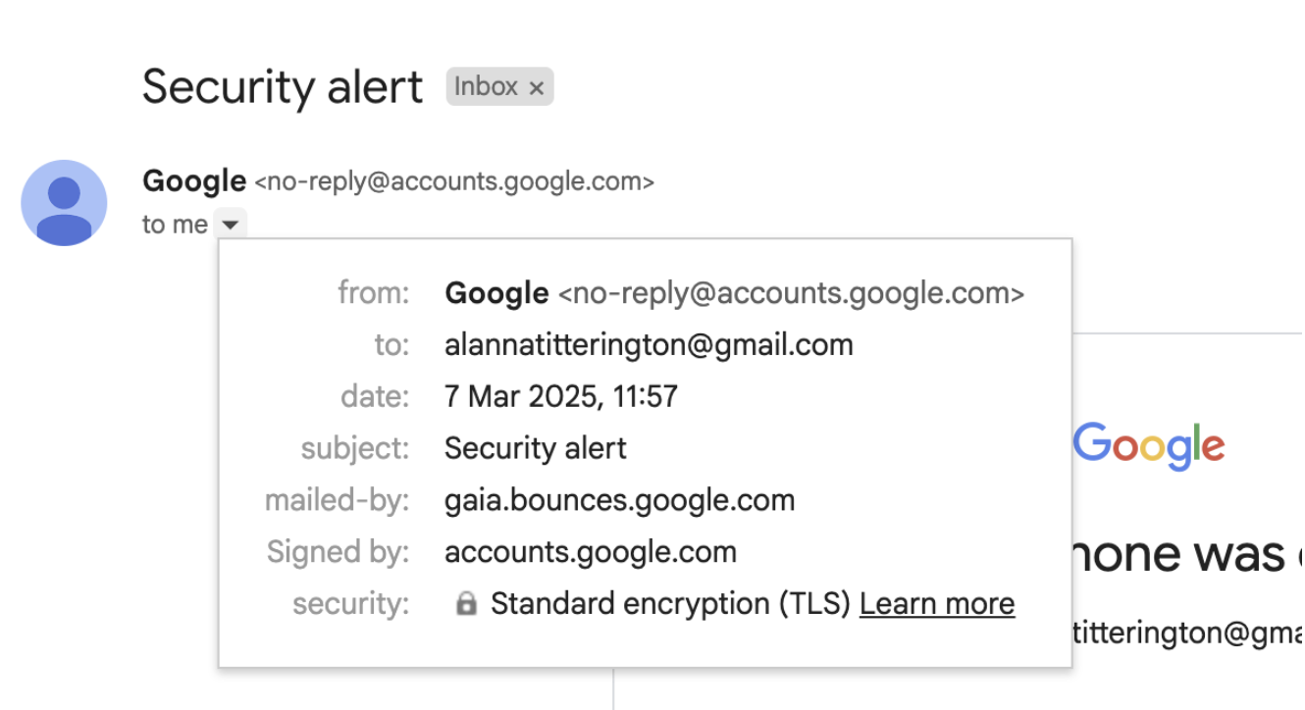Select the mailed-by domain gaia.bounces.google.com
The width and height of the screenshot is (1305, 710).
click(x=619, y=500)
